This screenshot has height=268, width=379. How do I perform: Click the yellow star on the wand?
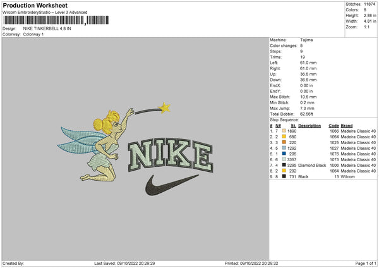tap(164, 107)
